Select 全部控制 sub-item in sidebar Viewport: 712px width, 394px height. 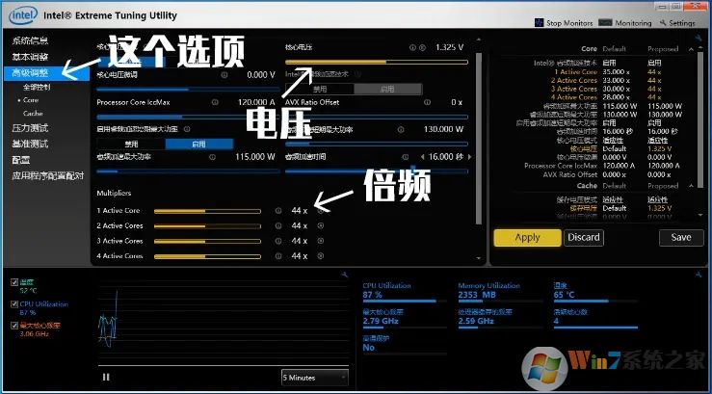pos(37,87)
